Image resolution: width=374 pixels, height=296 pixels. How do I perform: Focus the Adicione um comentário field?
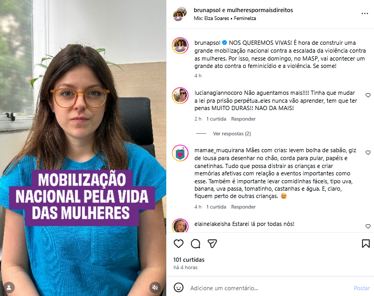[x=269, y=288]
